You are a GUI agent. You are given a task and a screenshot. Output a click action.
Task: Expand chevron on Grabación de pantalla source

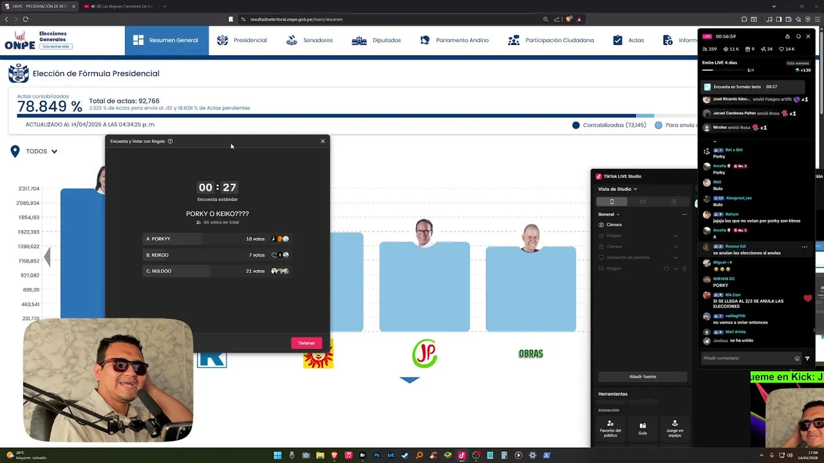point(675,257)
